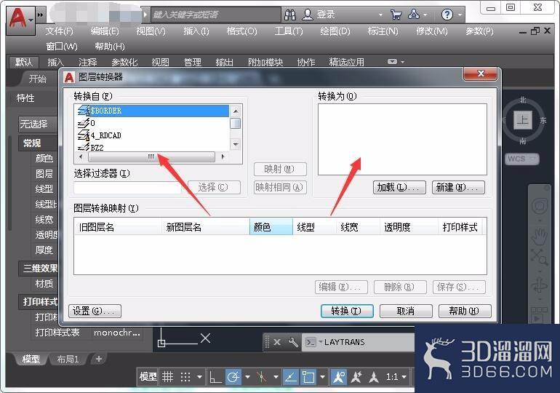This screenshot has height=393, width=560.
Task: Click the layer list scroll-down arrow
Action: pyautogui.click(x=236, y=144)
